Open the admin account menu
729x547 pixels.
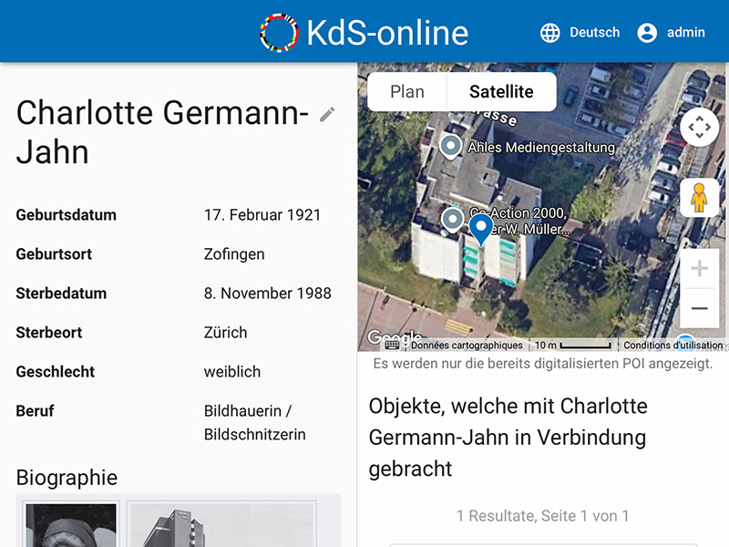(x=671, y=33)
